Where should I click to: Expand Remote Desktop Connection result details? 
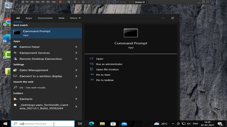(76, 59)
